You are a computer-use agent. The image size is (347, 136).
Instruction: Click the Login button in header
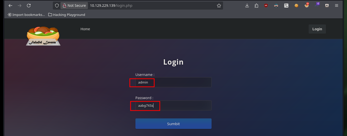(317, 29)
